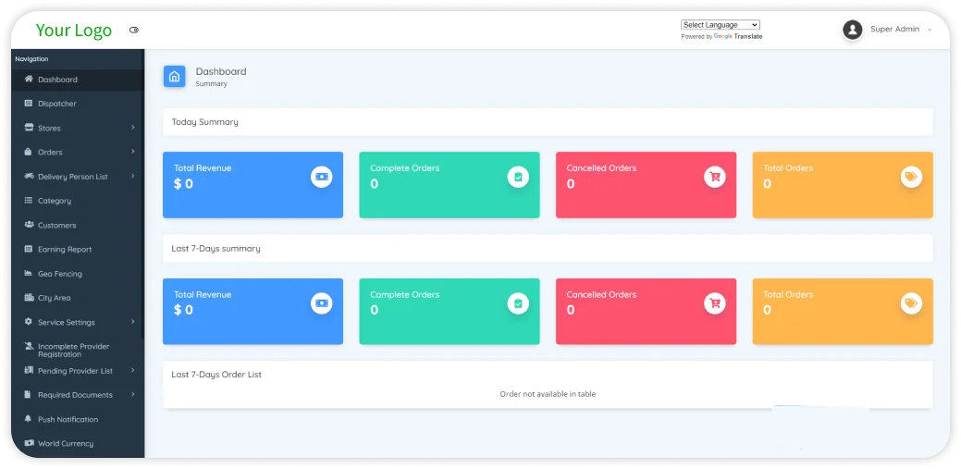Open Super Admin menu chevron
The width and height of the screenshot is (961, 469).
point(930,30)
